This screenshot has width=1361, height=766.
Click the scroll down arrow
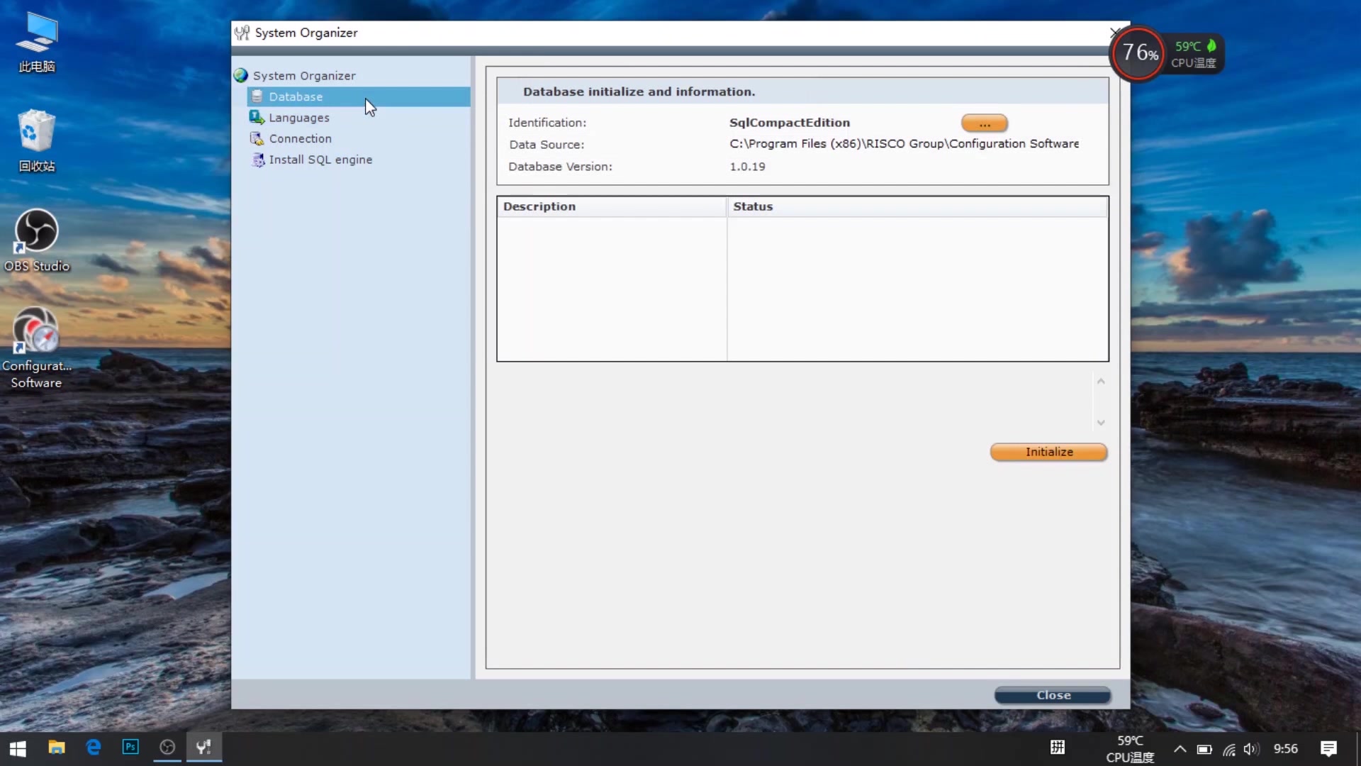[x=1101, y=423]
